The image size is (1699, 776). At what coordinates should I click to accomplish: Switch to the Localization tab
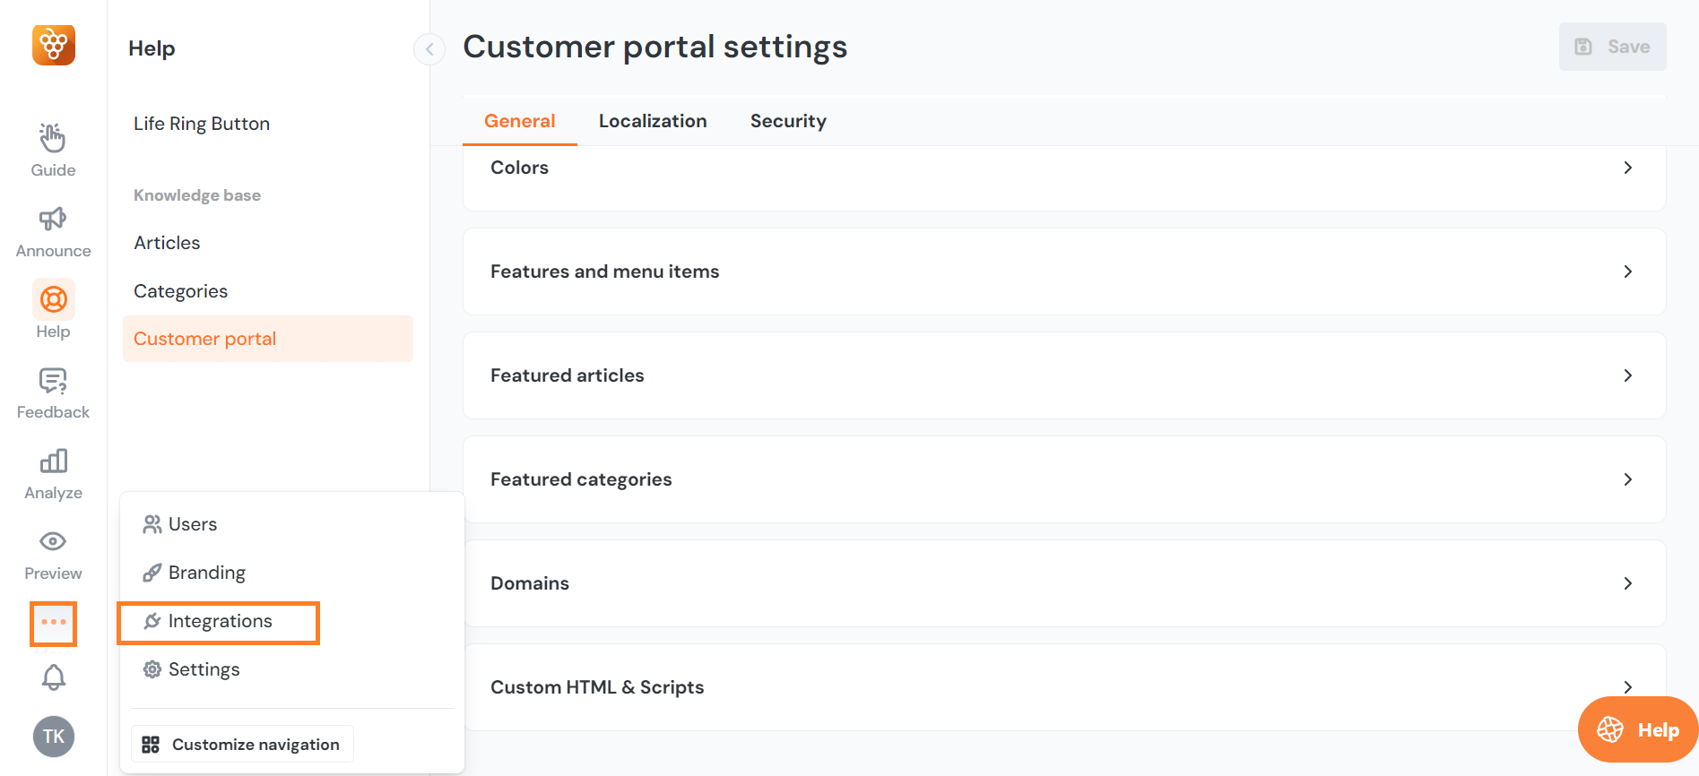[652, 121]
